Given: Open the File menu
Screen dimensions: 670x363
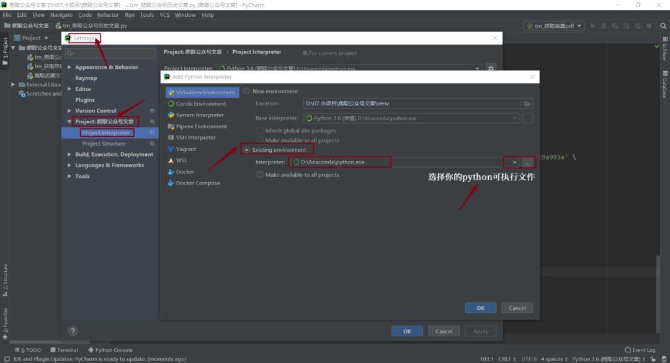Looking at the screenshot, I should tap(7, 15).
